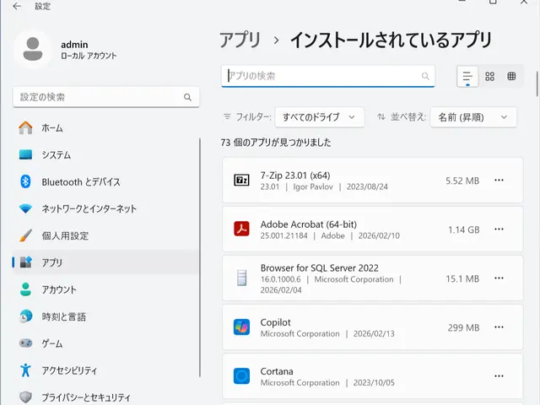Click the Browser for SQL Server icon
Image resolution: width=540 pixels, height=405 pixels.
(x=242, y=278)
